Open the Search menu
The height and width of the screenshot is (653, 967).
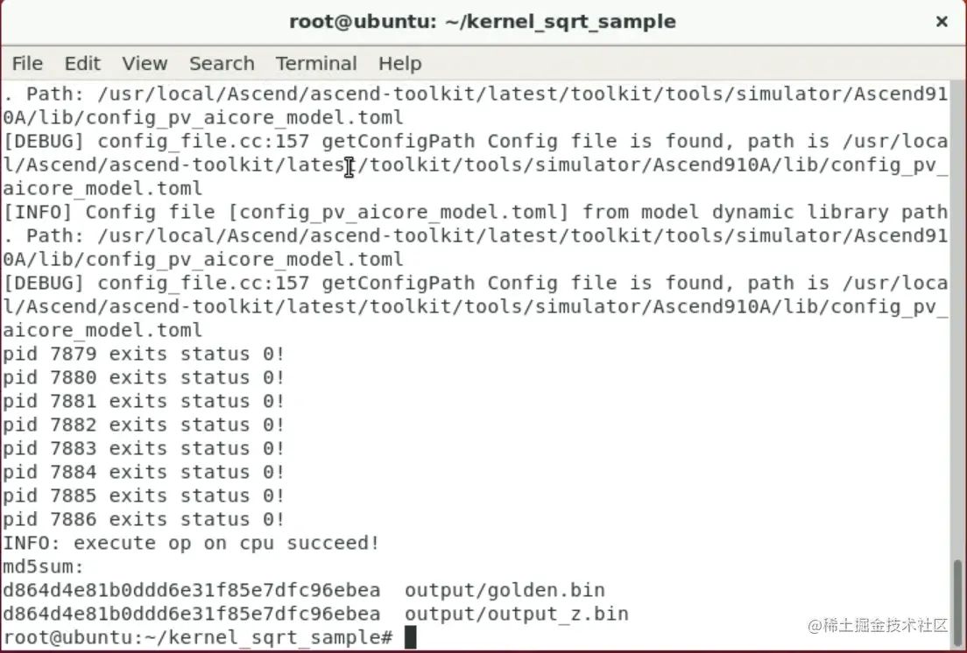(222, 63)
